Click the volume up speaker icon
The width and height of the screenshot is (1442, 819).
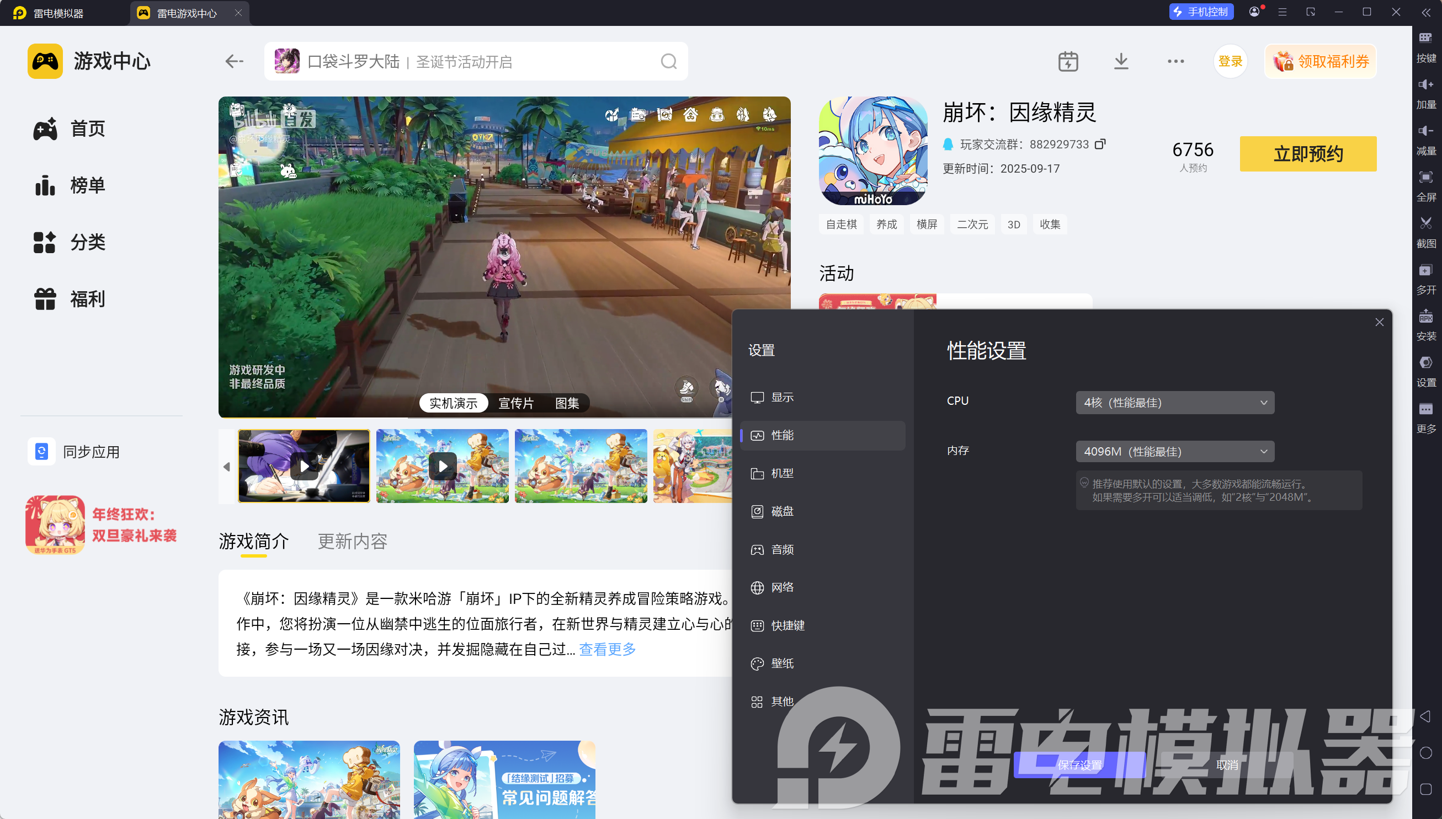pyautogui.click(x=1425, y=85)
